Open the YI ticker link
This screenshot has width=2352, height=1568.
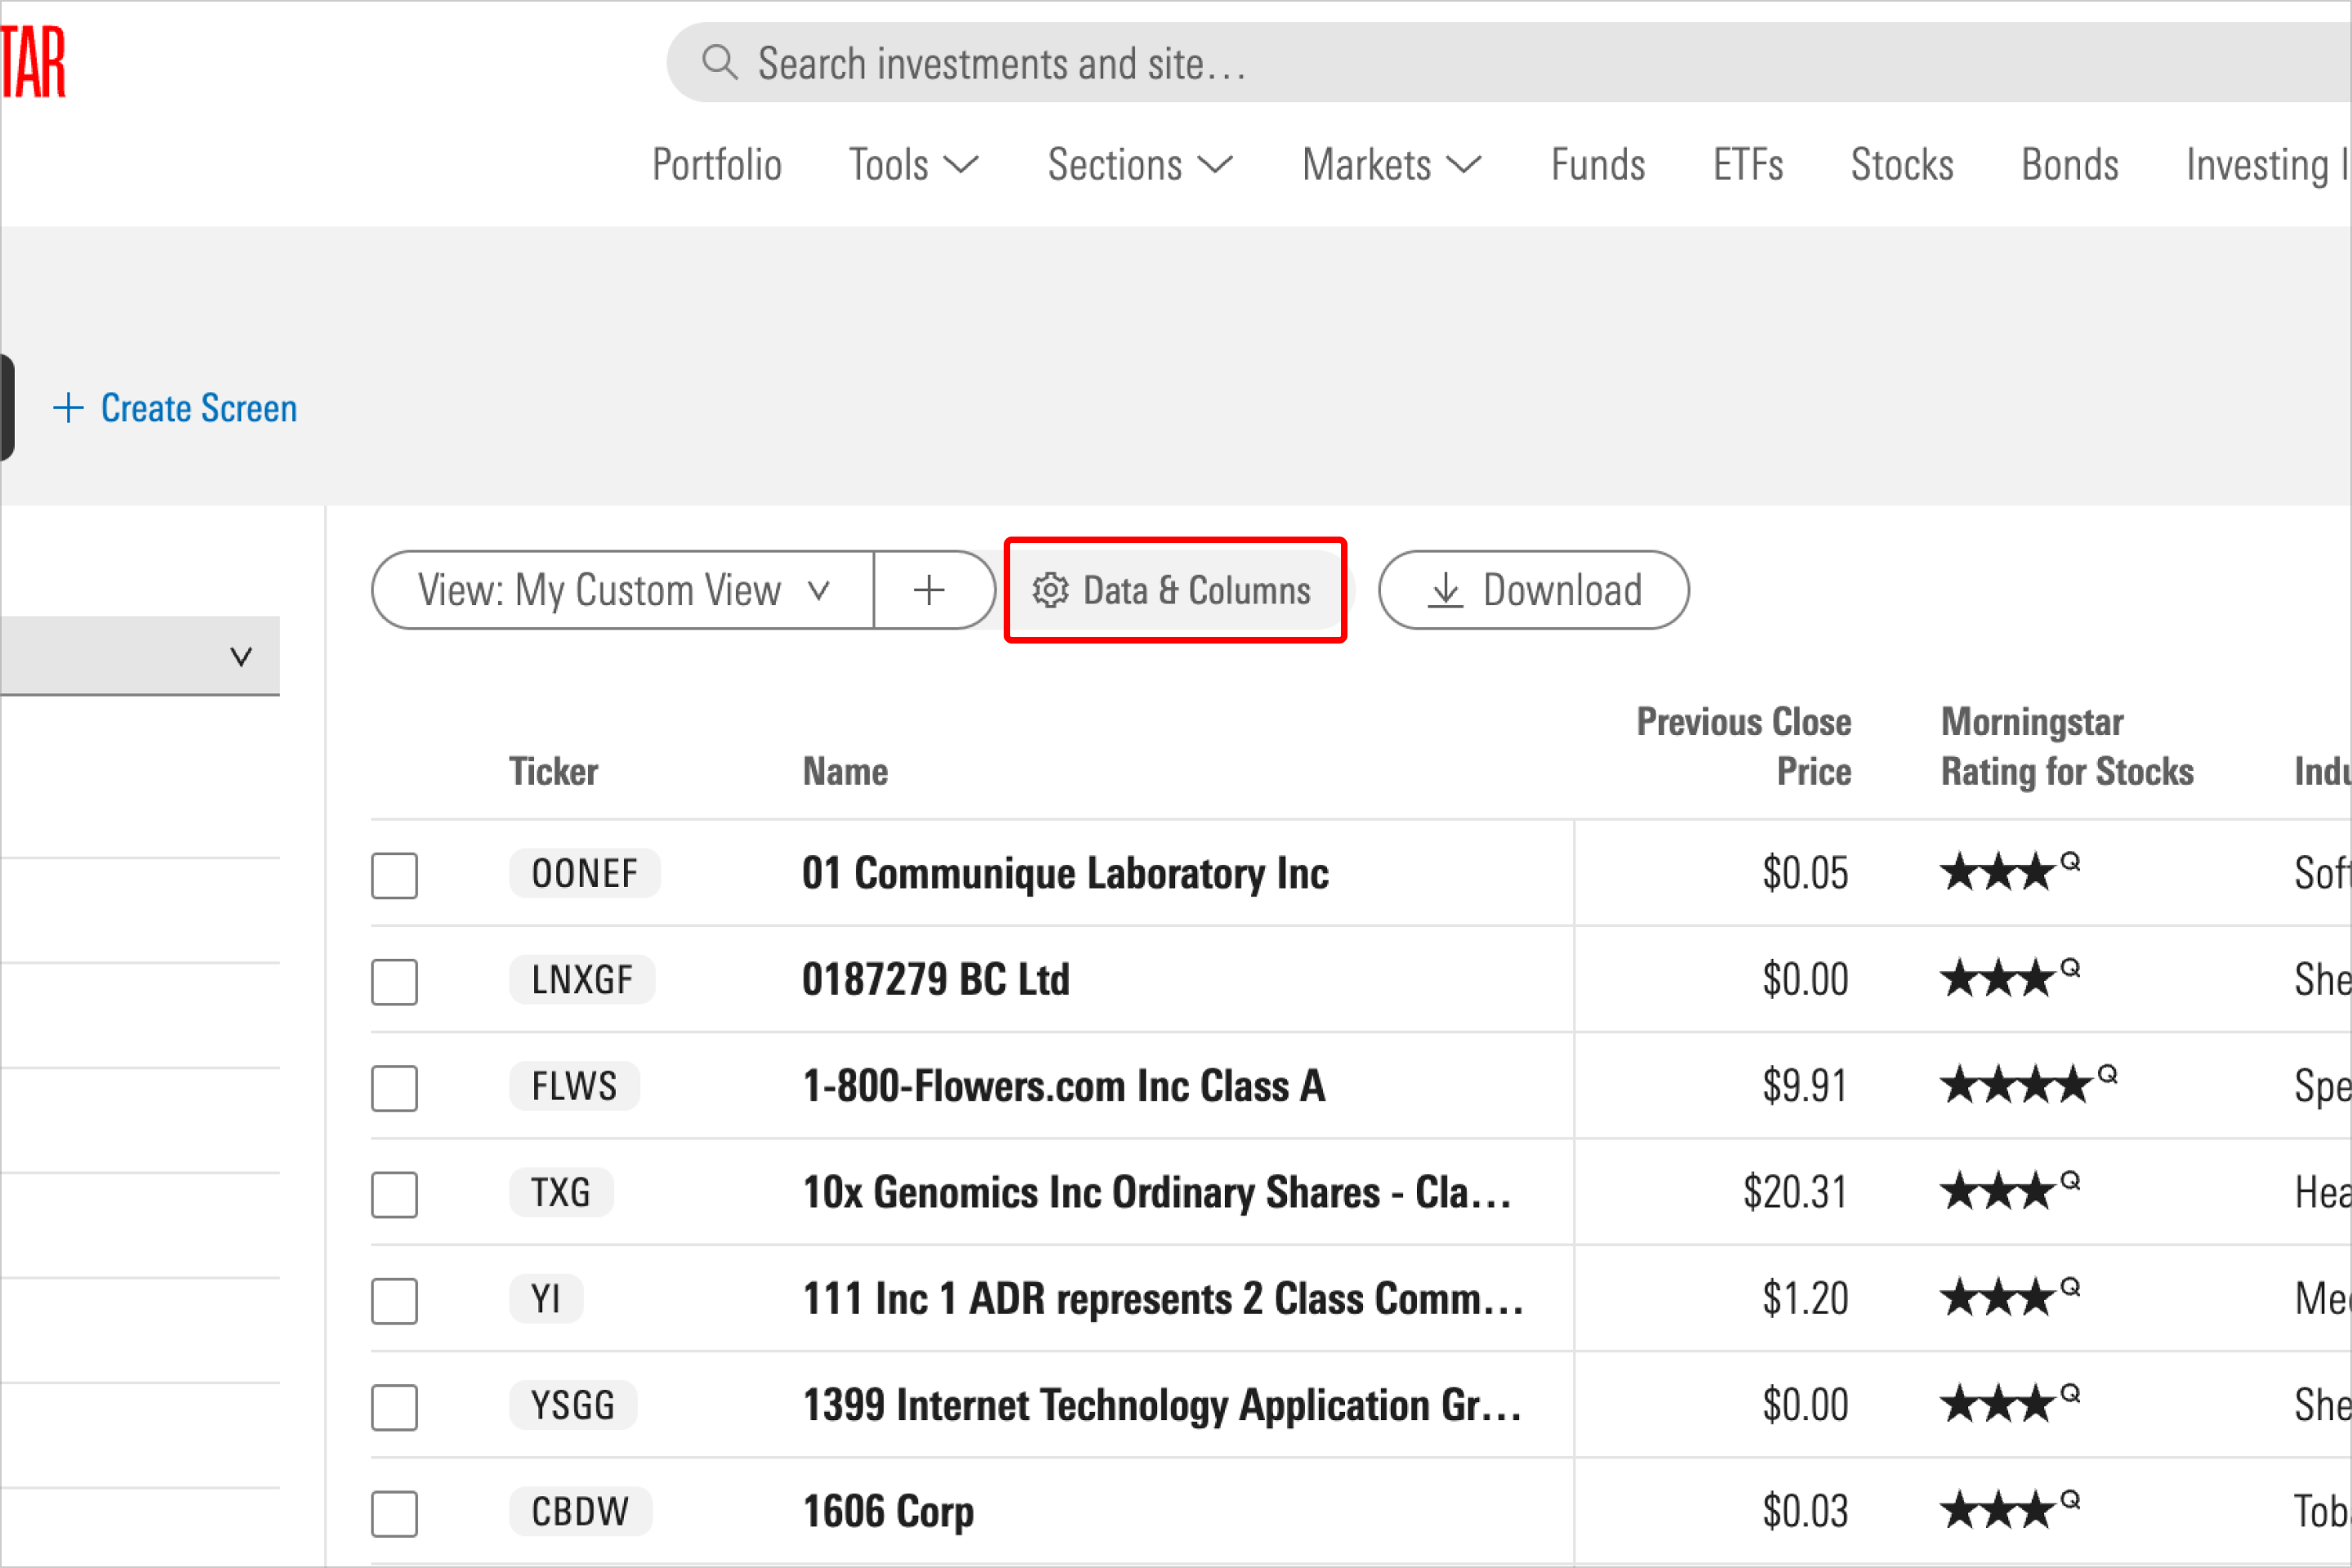click(x=546, y=1299)
